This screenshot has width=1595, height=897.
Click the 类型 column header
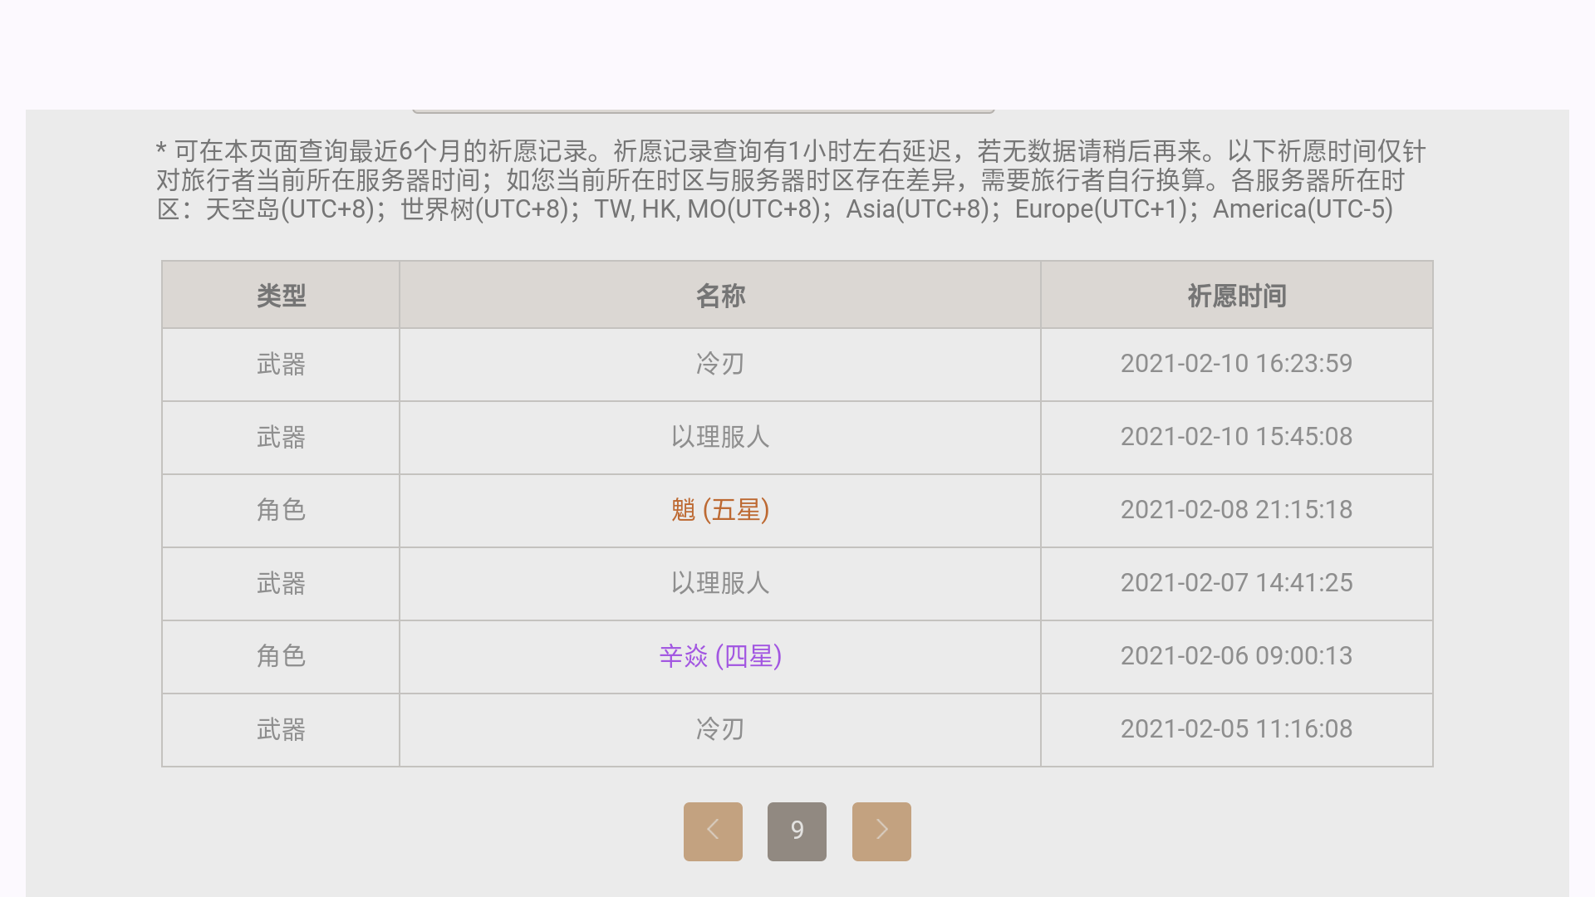click(x=281, y=296)
